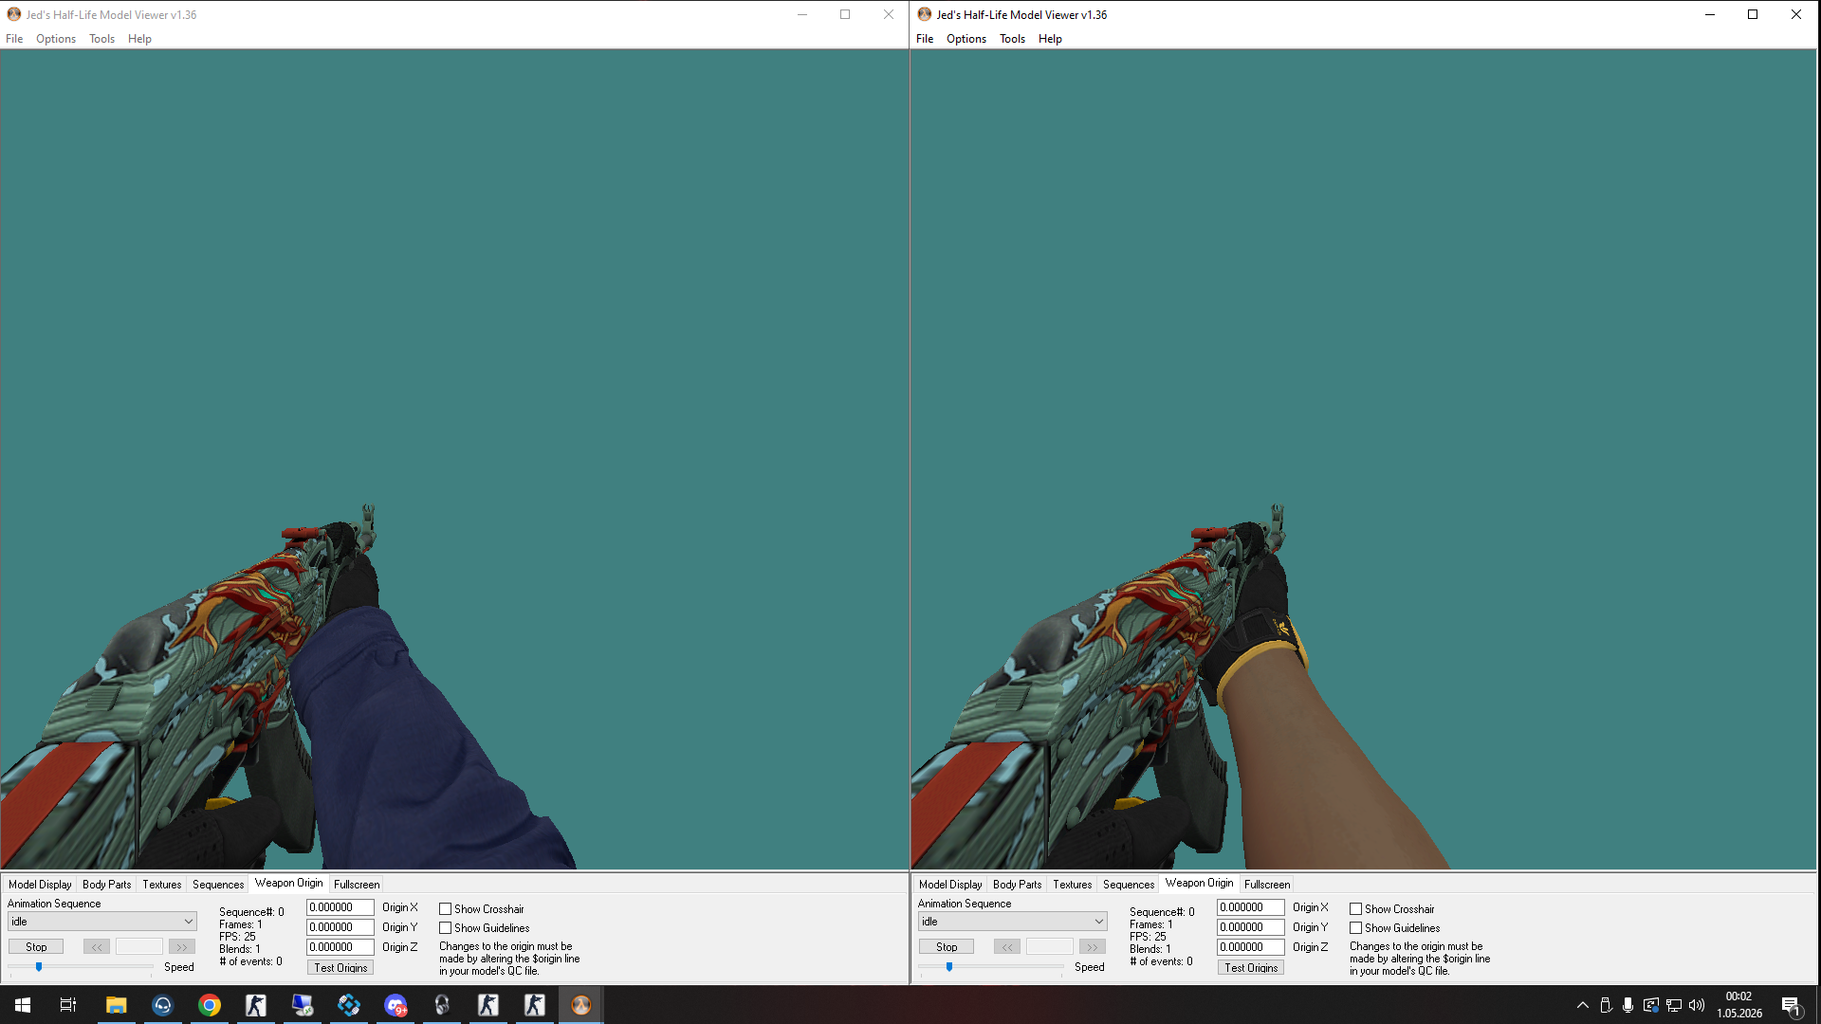Switch to Half-Life Model Viewer taskbar icon
Image resolution: width=1821 pixels, height=1024 pixels.
coord(581,1005)
